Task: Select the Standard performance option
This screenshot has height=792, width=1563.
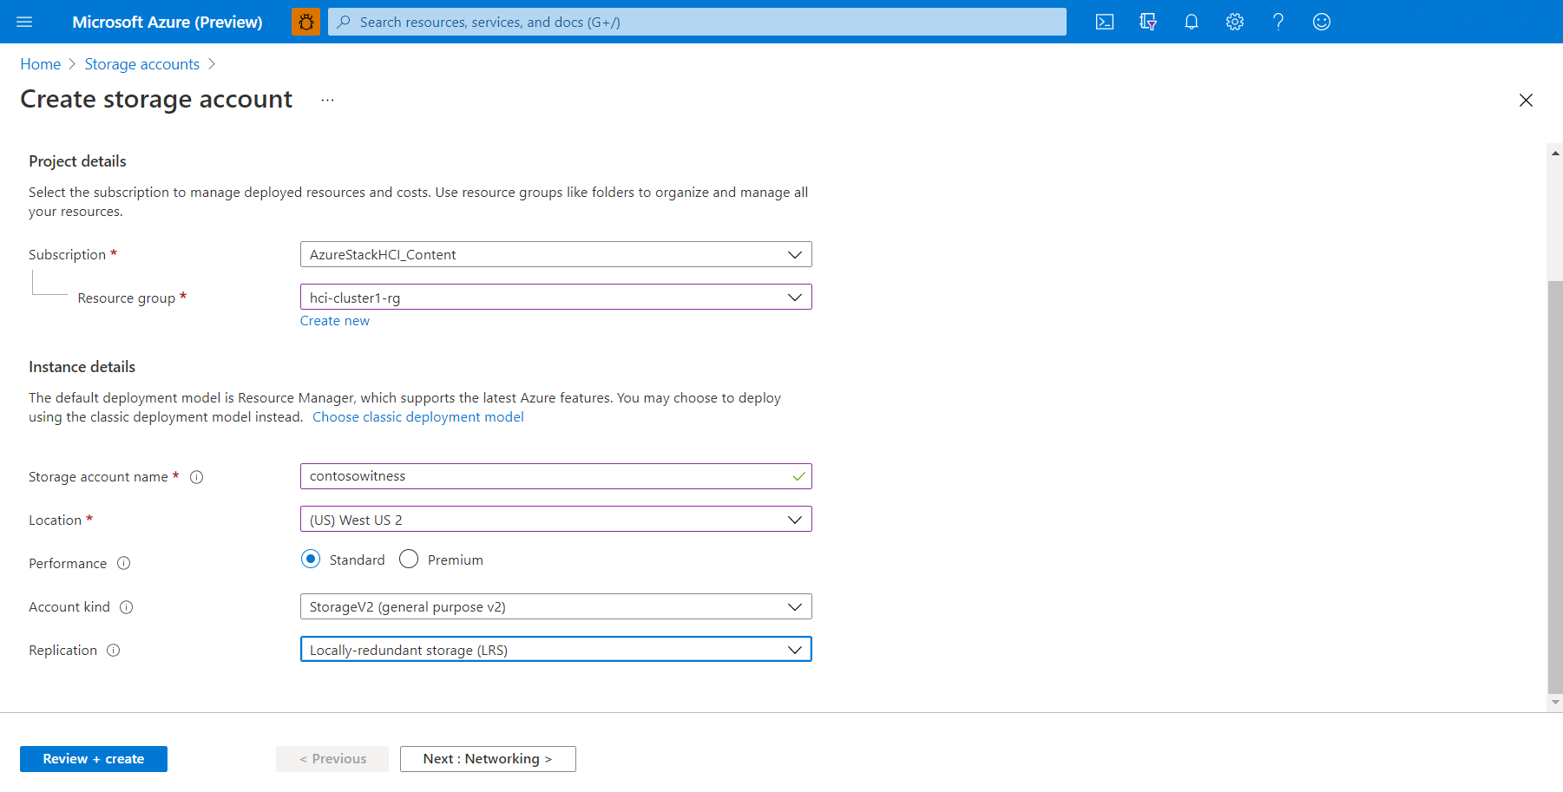Action: tap(311, 560)
